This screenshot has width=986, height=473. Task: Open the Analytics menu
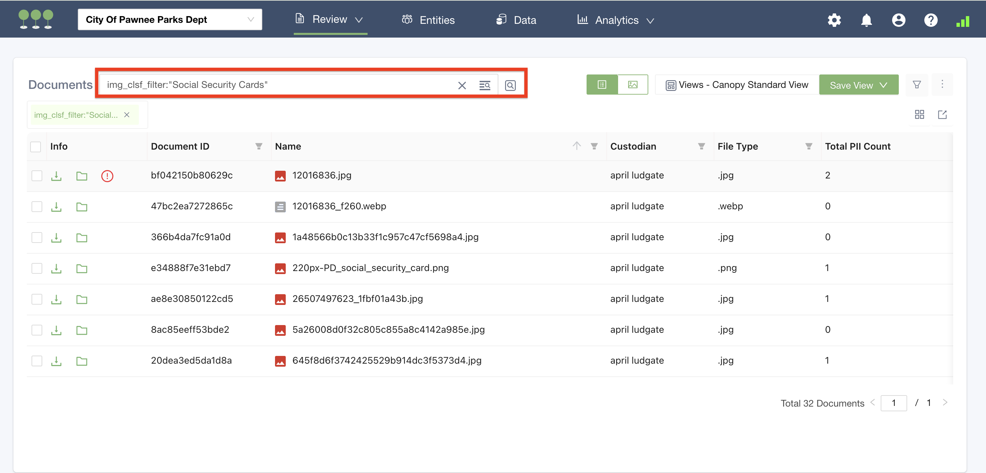pyautogui.click(x=616, y=20)
